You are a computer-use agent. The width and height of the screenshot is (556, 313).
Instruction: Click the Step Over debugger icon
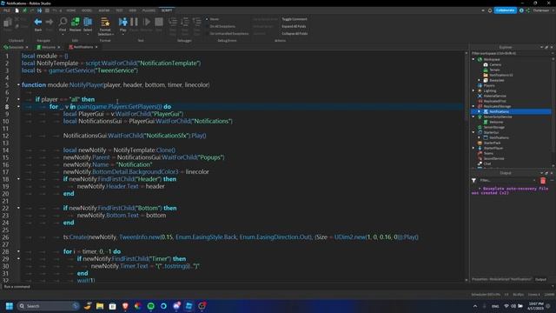pos(185,23)
